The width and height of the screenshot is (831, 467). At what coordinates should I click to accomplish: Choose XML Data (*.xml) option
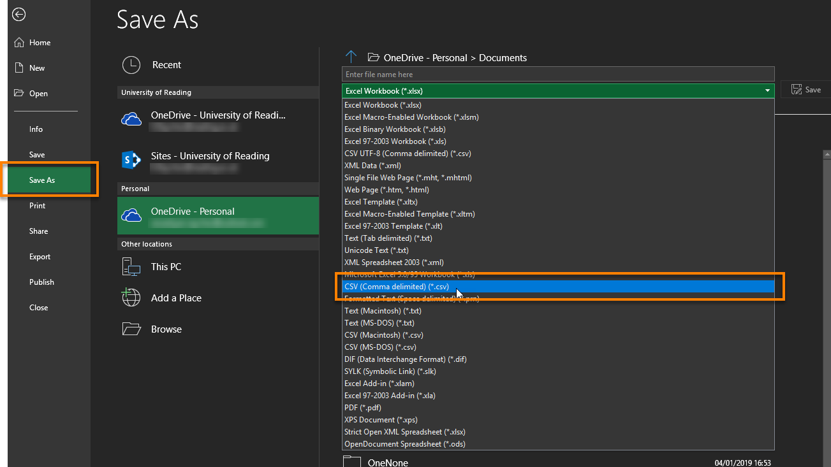[558, 166]
